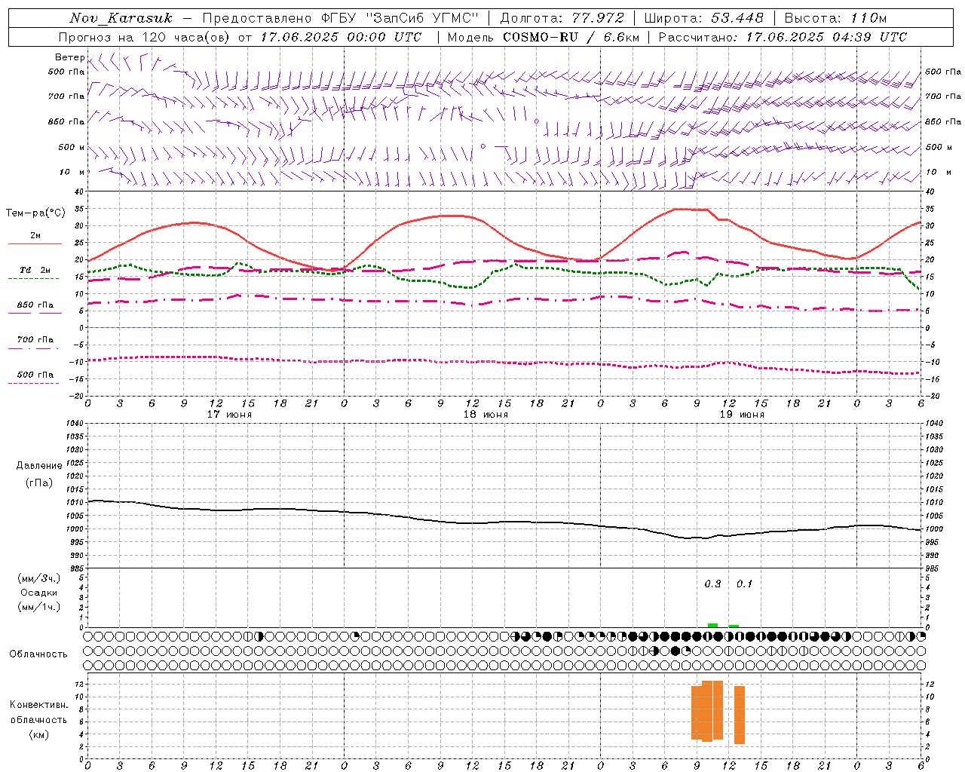This screenshot has width=965, height=772.
Task: Click '500 гПа' in the temperature legend
Action: click(35, 375)
